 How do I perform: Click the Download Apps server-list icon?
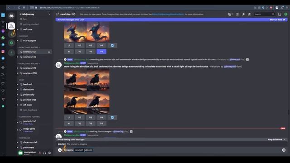pos(11,53)
